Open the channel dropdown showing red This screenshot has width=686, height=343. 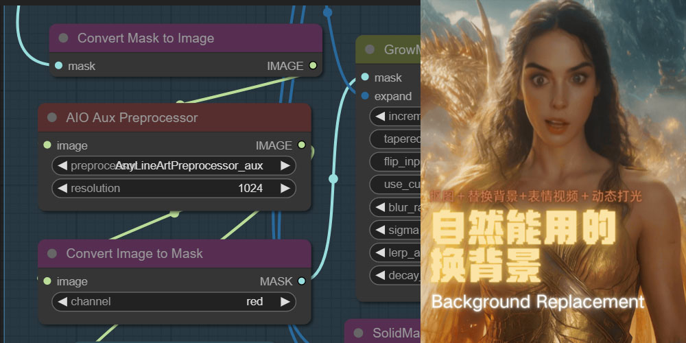174,302
